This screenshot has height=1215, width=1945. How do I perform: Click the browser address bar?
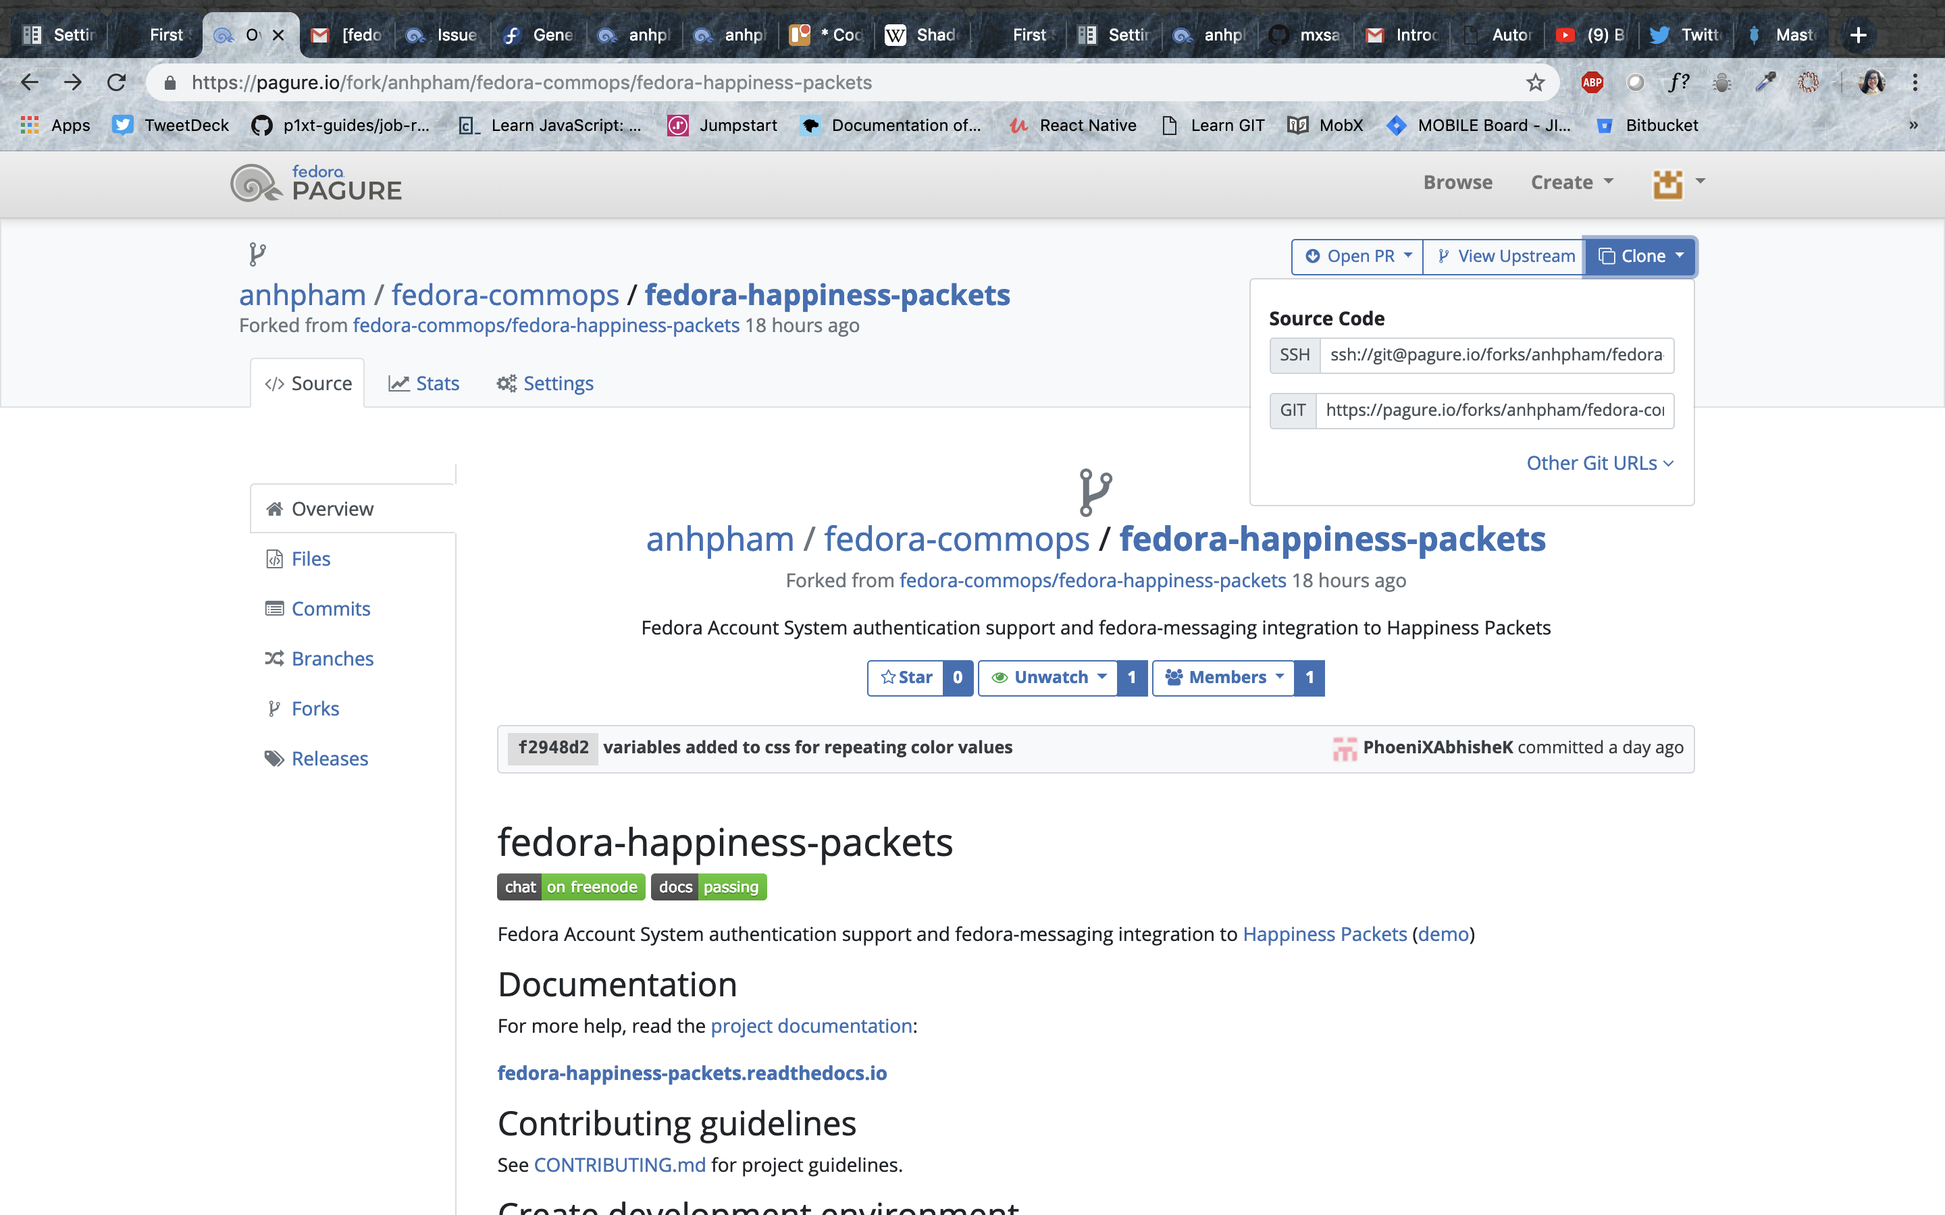(x=852, y=82)
